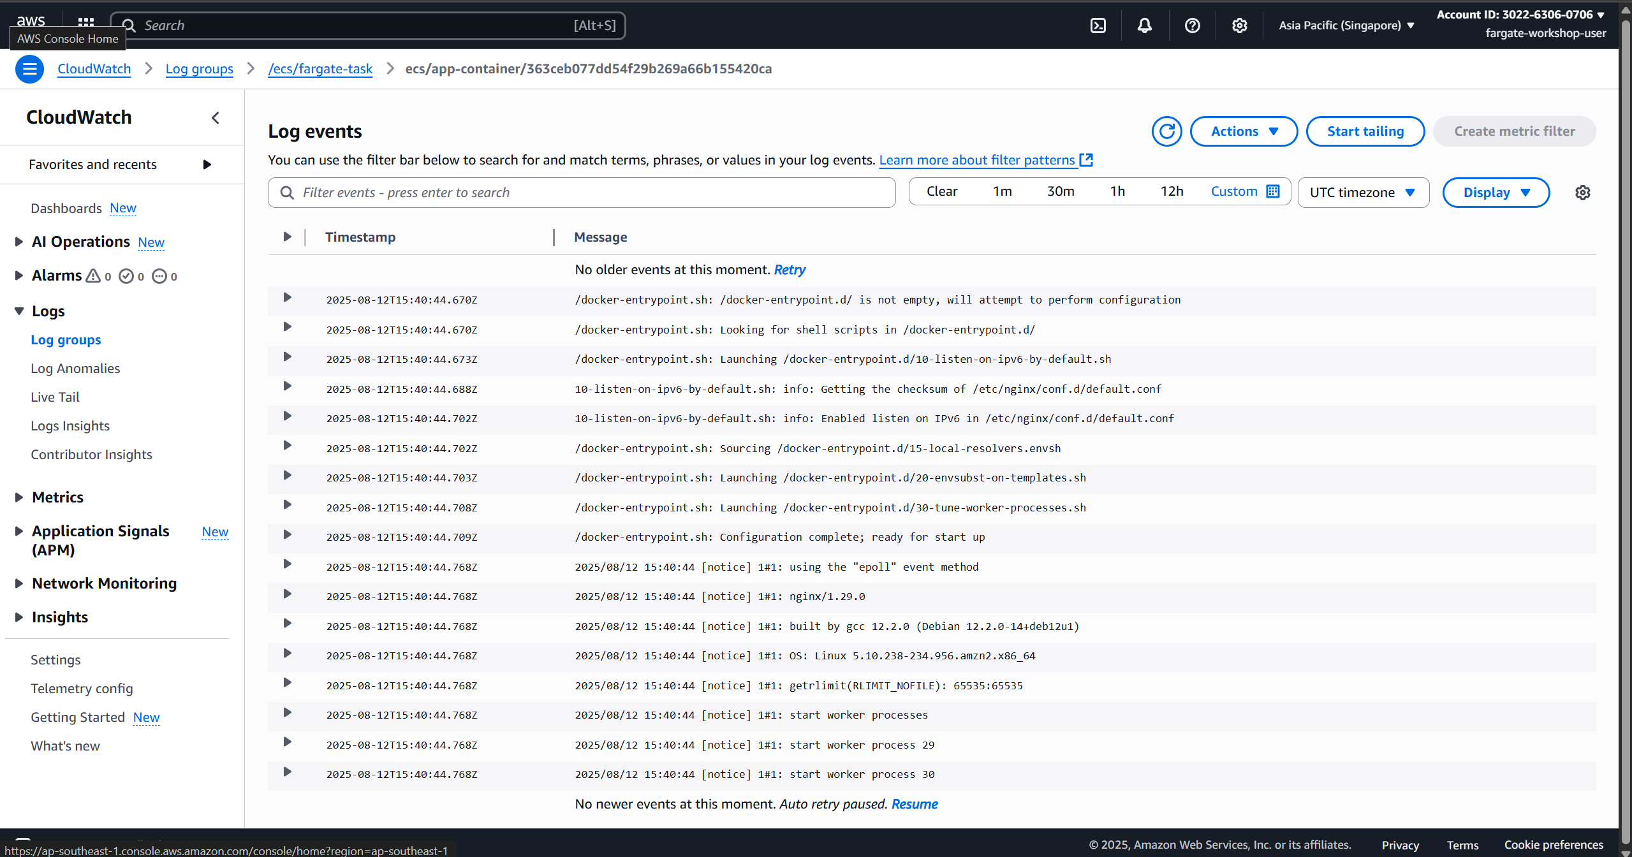1632x857 pixels.
Task: Open Telemetry config page
Action: click(x=82, y=689)
